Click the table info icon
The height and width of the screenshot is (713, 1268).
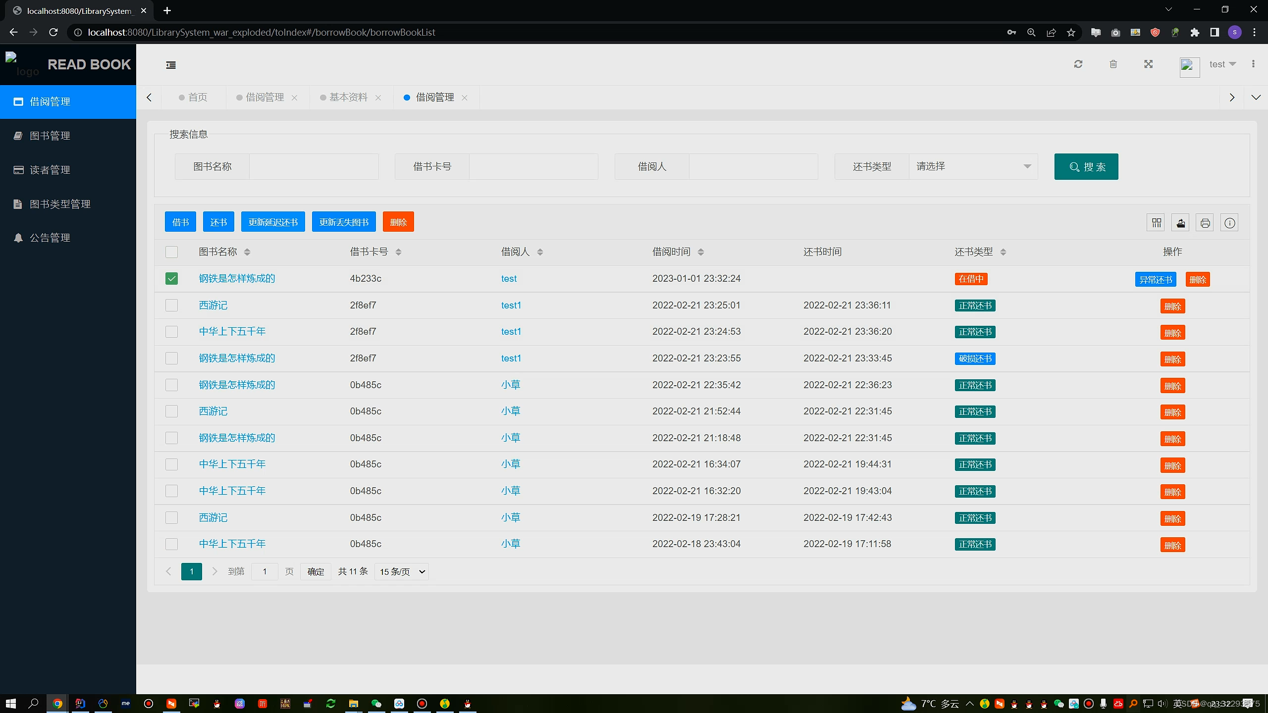1229,223
